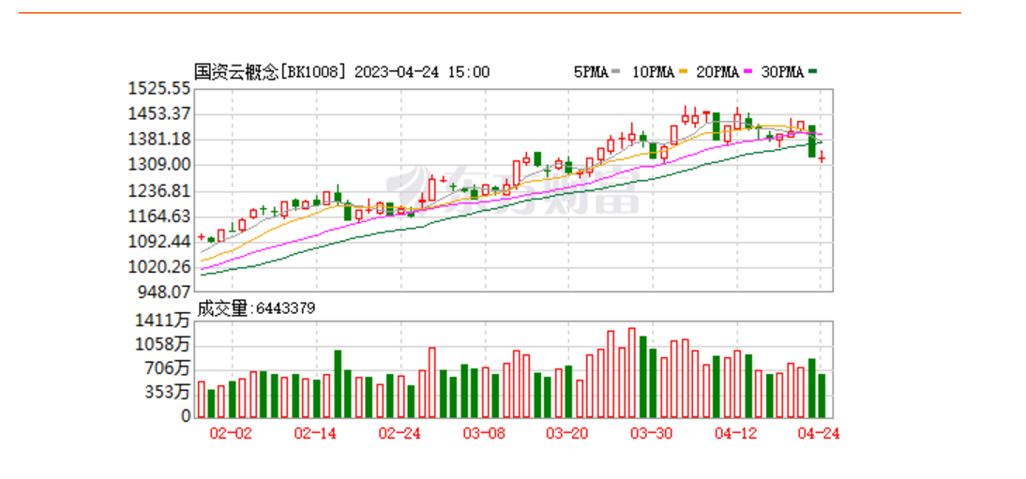Image resolution: width=1026 pixels, height=479 pixels.
Task: Click the 04-24 date axis label
Action: pyautogui.click(x=818, y=433)
